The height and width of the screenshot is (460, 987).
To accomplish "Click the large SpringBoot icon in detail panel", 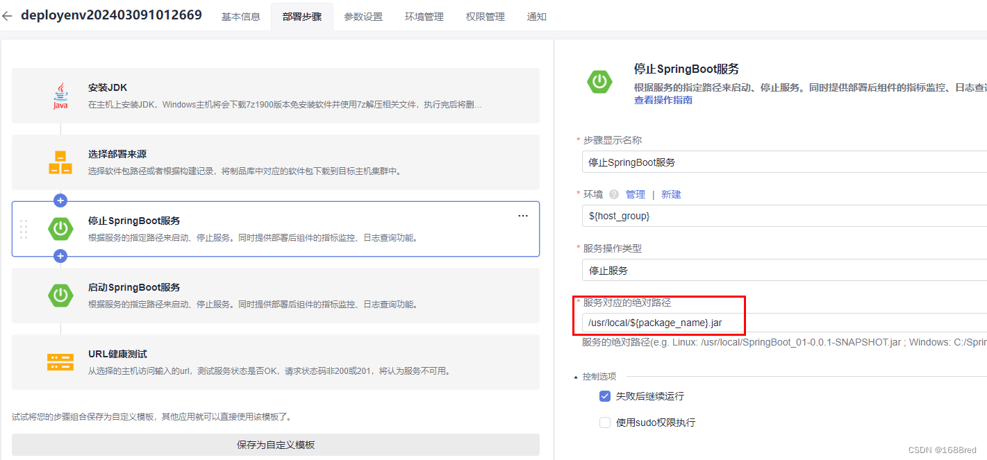I will pos(599,82).
